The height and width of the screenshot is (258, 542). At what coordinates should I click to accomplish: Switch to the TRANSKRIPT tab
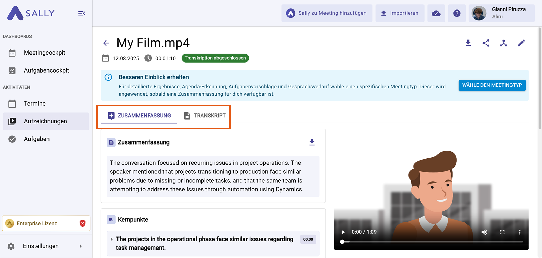pyautogui.click(x=205, y=116)
